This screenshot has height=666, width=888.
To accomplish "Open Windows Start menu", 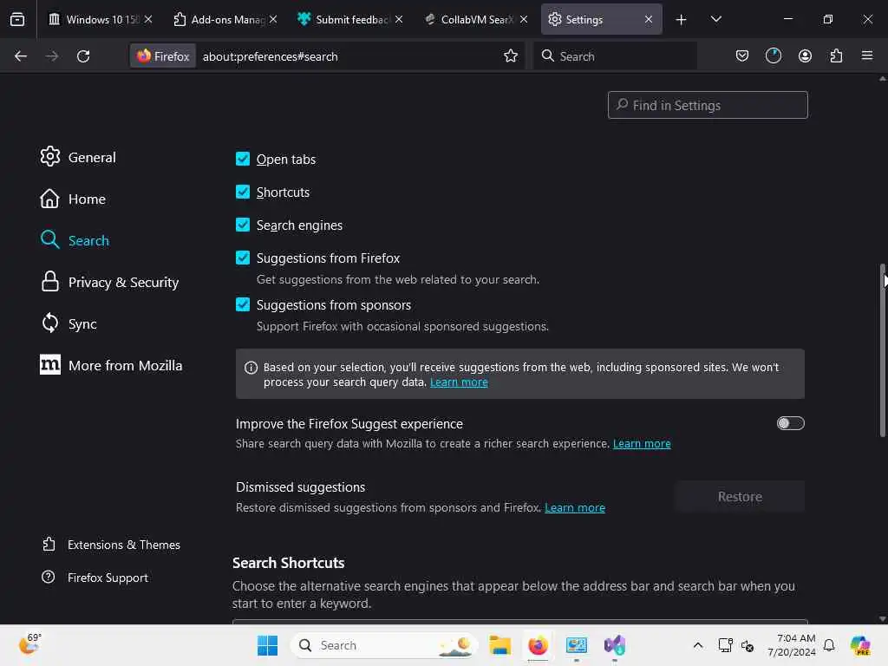I will click(267, 645).
